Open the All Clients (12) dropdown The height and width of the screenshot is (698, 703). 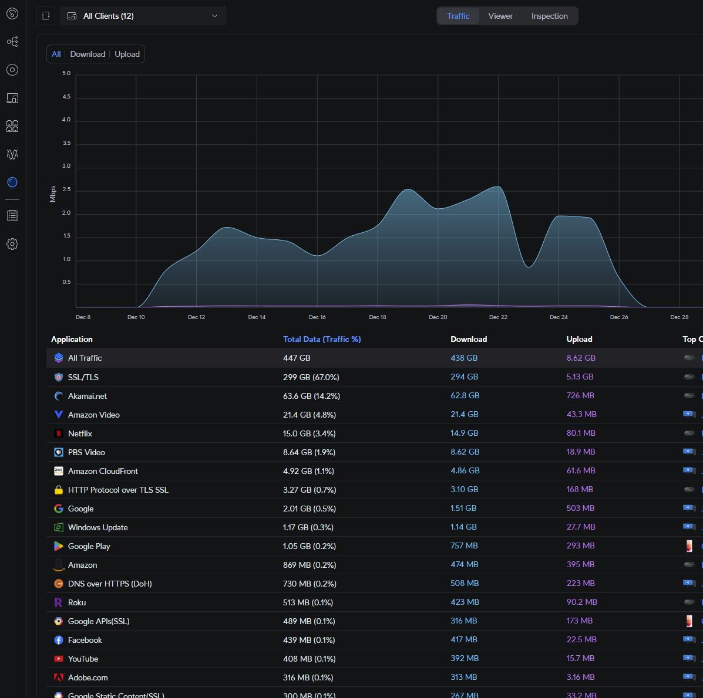[143, 16]
